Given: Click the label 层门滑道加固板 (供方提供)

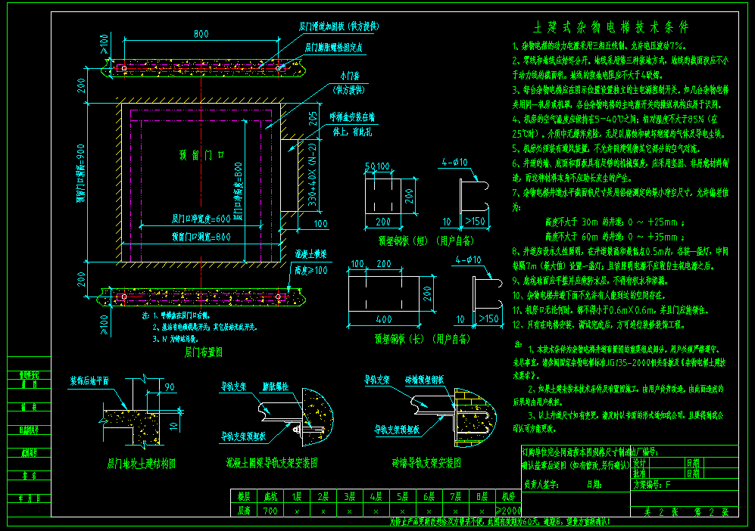Looking at the screenshot, I should click(339, 26).
